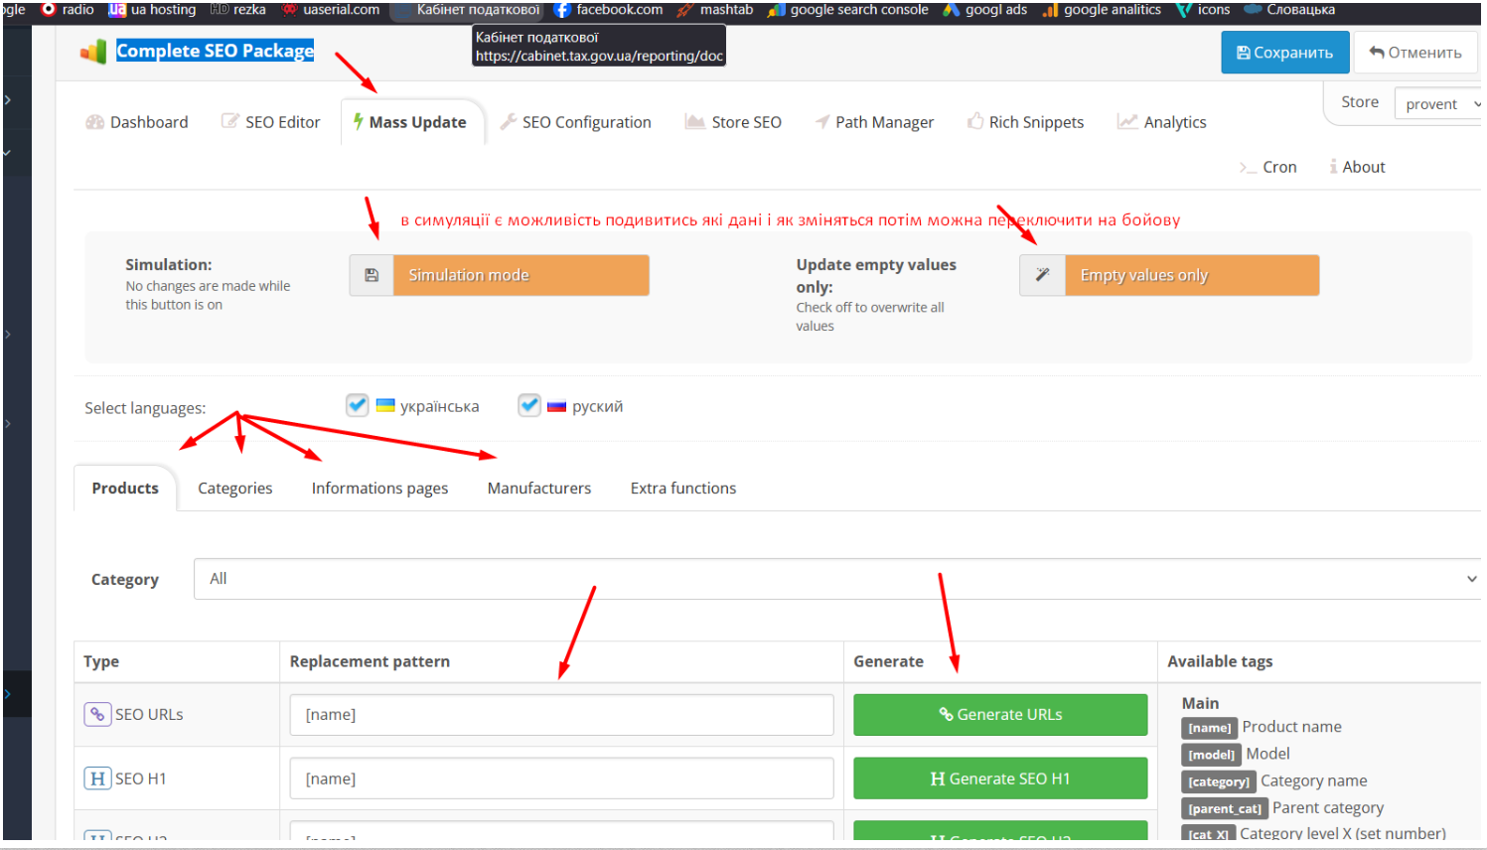Image resolution: width=1487 pixels, height=850 pixels.
Task: Click the Сохранить save button
Action: 1284,53
